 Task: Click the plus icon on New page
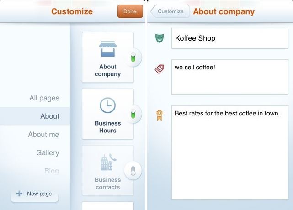pyautogui.click(x=19, y=194)
